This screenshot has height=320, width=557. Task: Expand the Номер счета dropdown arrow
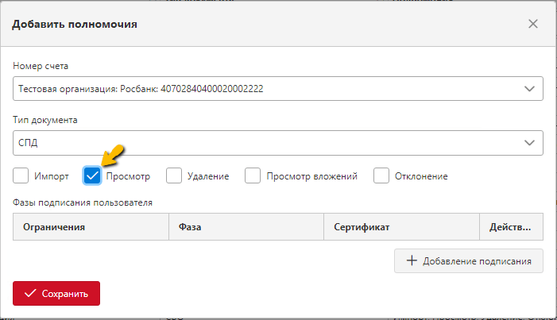click(529, 89)
